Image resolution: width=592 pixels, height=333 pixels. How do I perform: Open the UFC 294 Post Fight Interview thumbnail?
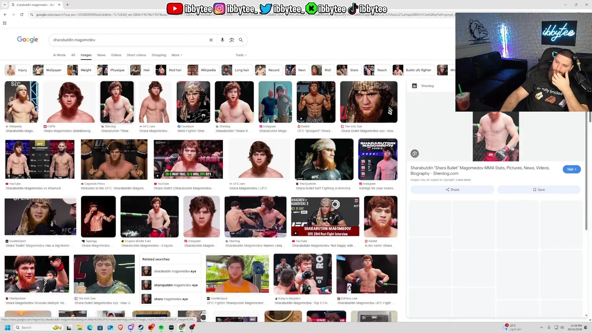click(325, 216)
